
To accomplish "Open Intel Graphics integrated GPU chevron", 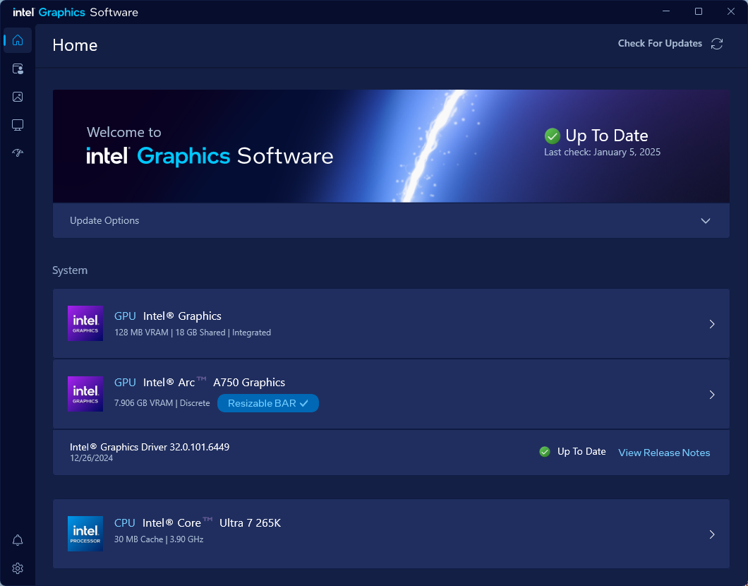I will click(712, 324).
